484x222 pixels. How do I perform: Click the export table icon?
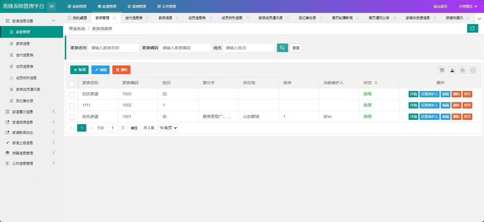452,70
